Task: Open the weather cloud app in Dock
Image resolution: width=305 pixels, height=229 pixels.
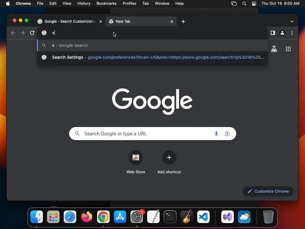Action: [x=244, y=217]
